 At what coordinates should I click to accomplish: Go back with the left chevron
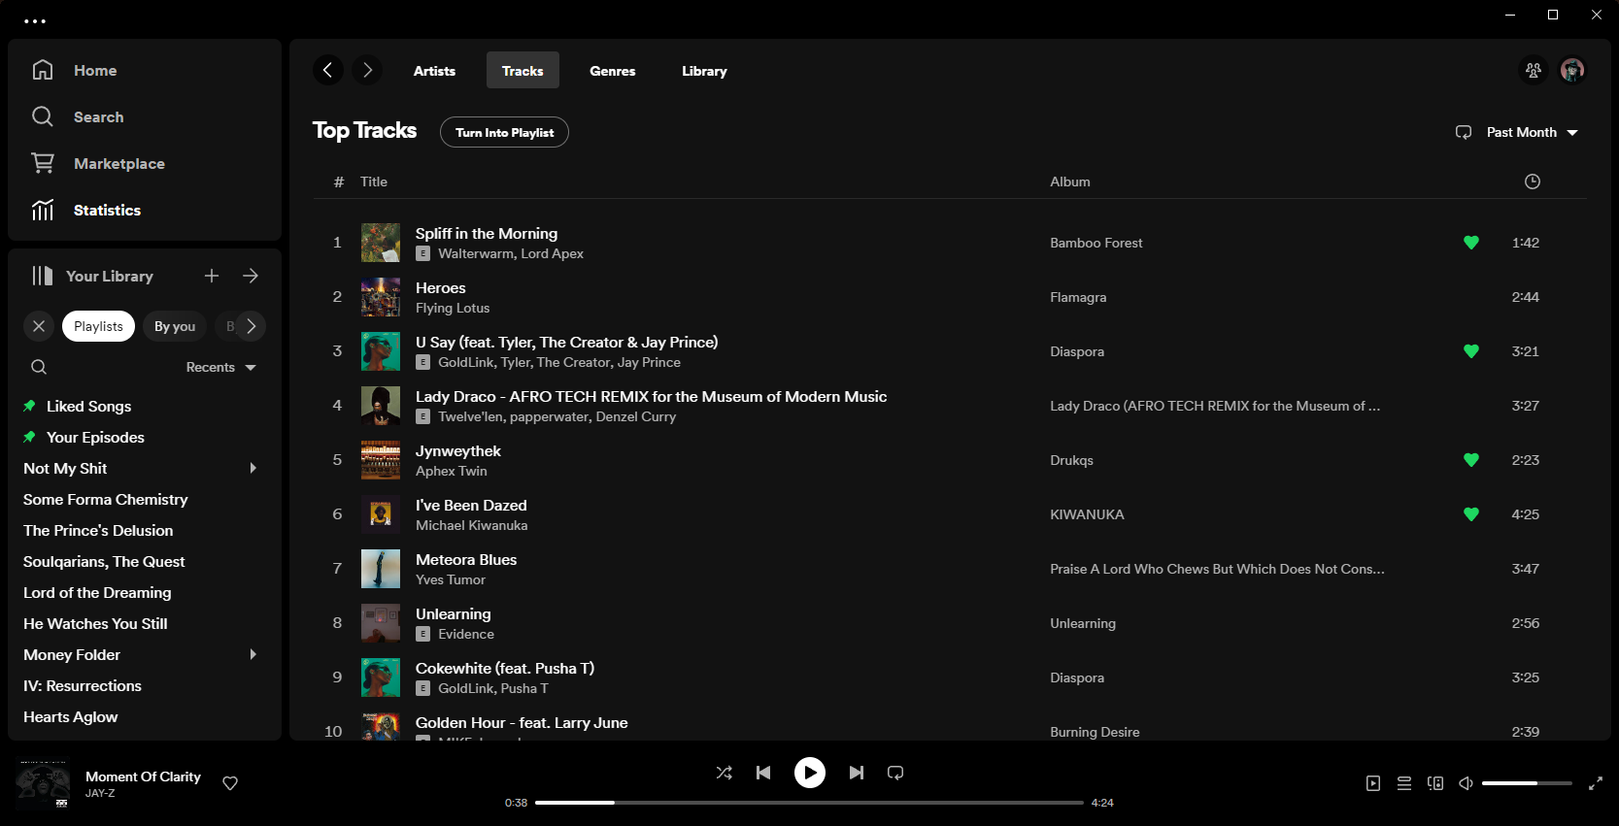coord(328,70)
